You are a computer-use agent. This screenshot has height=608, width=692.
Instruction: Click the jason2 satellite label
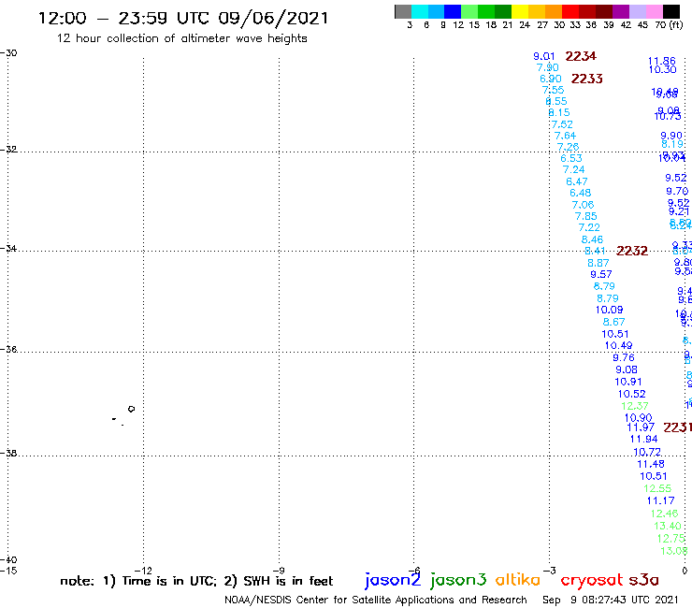393,580
